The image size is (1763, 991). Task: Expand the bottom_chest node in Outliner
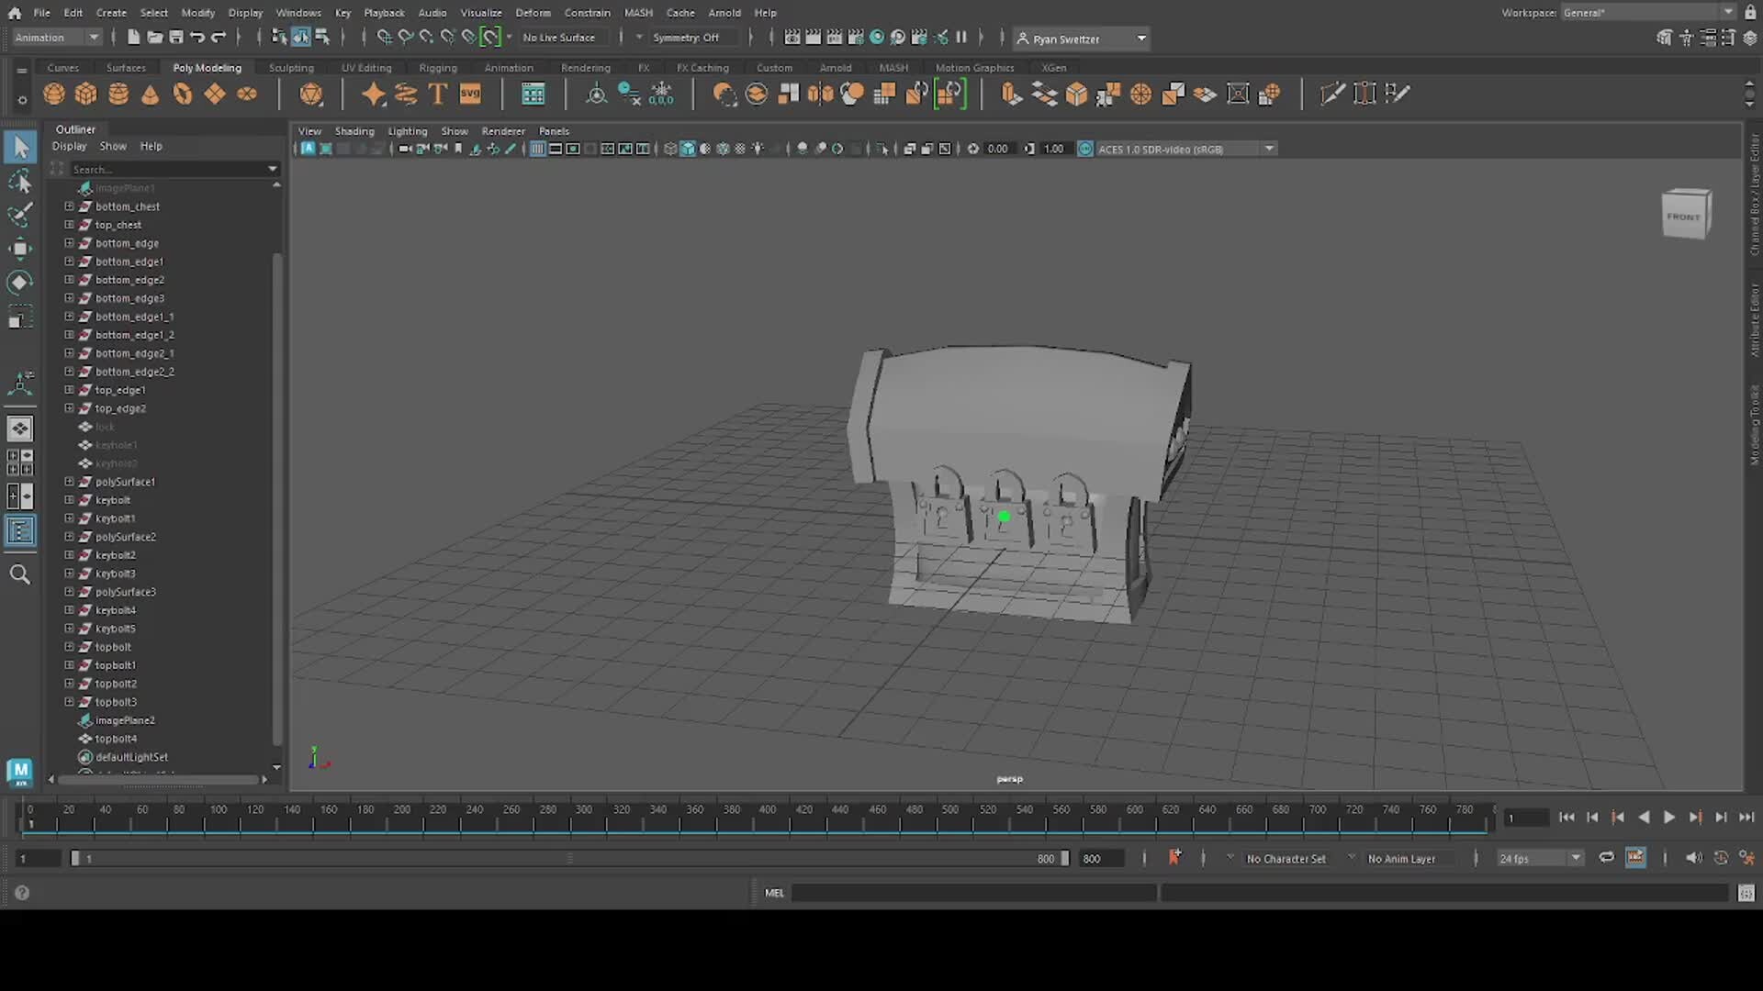[x=69, y=206]
